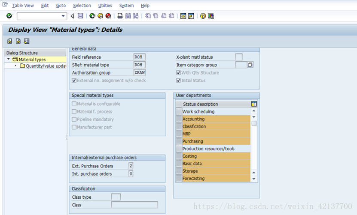Go to Next Page icon
This screenshot has height=215, width=357.
coord(164,16)
